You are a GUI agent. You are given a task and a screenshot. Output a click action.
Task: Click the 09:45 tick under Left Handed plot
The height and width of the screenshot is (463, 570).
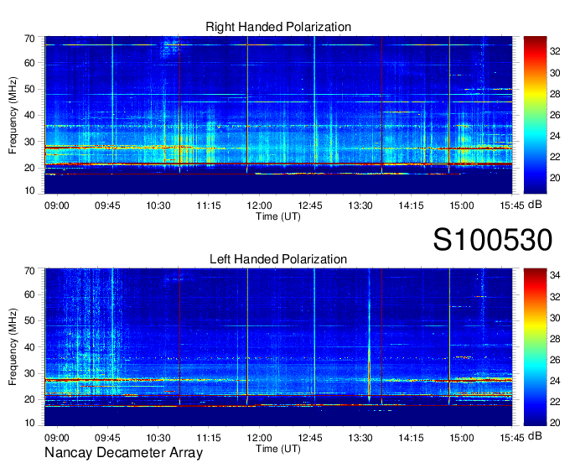pyautogui.click(x=107, y=438)
